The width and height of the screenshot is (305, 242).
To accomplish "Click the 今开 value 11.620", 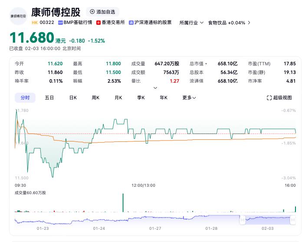I will click(x=55, y=64).
